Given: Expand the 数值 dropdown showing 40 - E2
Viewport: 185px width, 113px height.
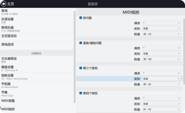Looking at the screenshot, I should point(161,84).
